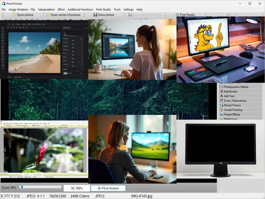Select the Add Border tool icon

[x=221, y=91]
